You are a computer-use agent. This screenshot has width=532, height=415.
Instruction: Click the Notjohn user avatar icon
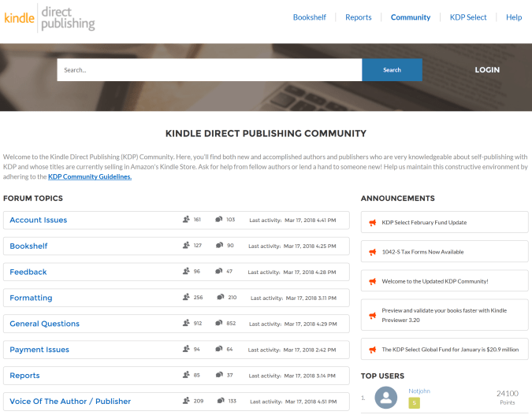(386, 398)
